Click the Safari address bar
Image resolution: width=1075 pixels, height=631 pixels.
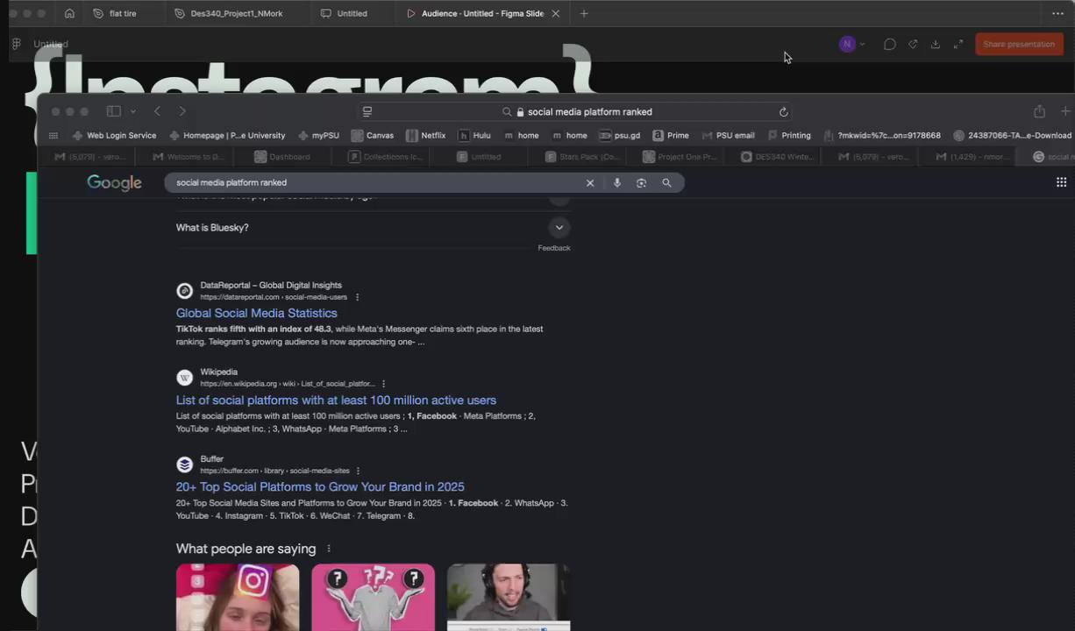pyautogui.click(x=575, y=111)
